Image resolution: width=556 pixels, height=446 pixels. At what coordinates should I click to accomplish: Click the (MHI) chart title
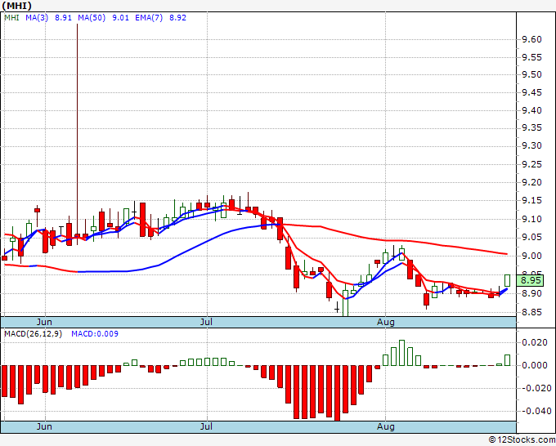tap(17, 6)
